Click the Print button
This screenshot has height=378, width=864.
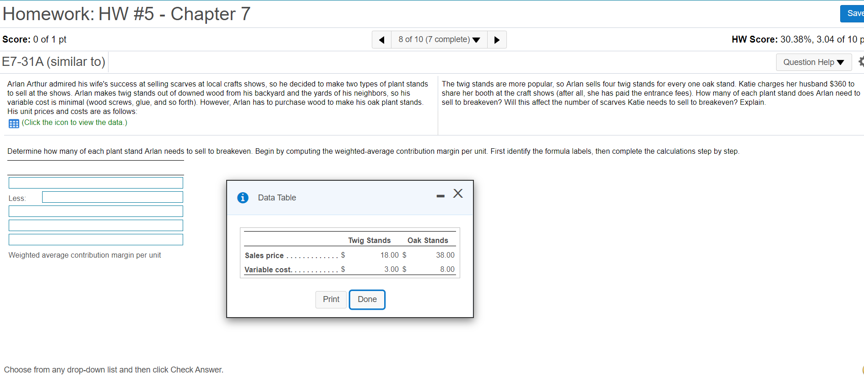point(331,299)
